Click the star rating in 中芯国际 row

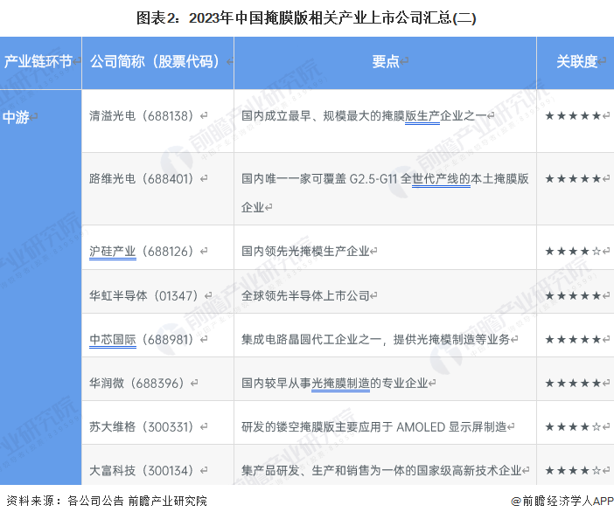573,340
